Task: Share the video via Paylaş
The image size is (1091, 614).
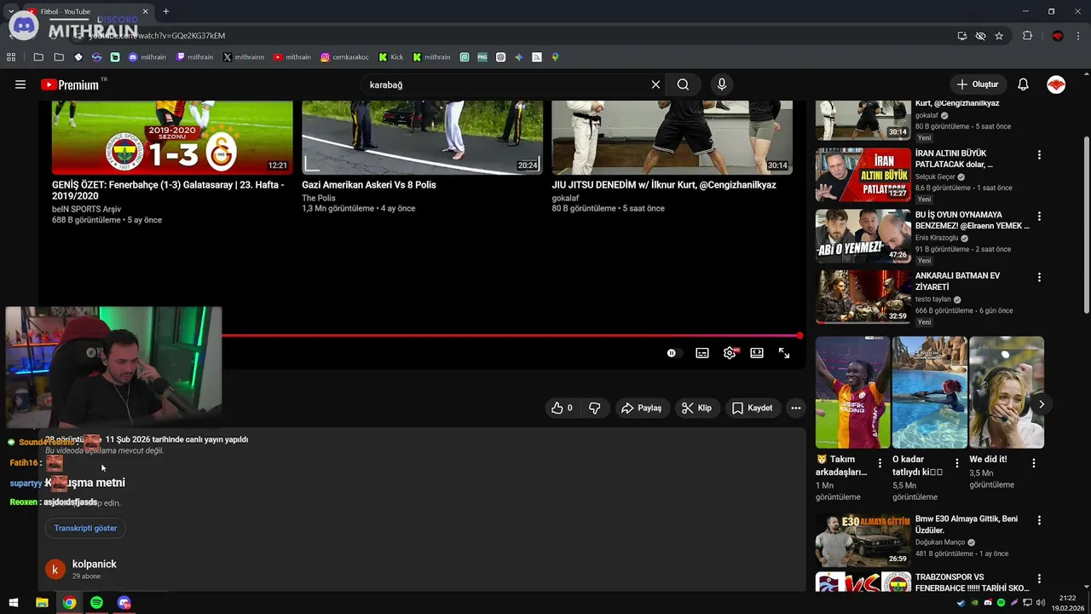Action: click(642, 408)
